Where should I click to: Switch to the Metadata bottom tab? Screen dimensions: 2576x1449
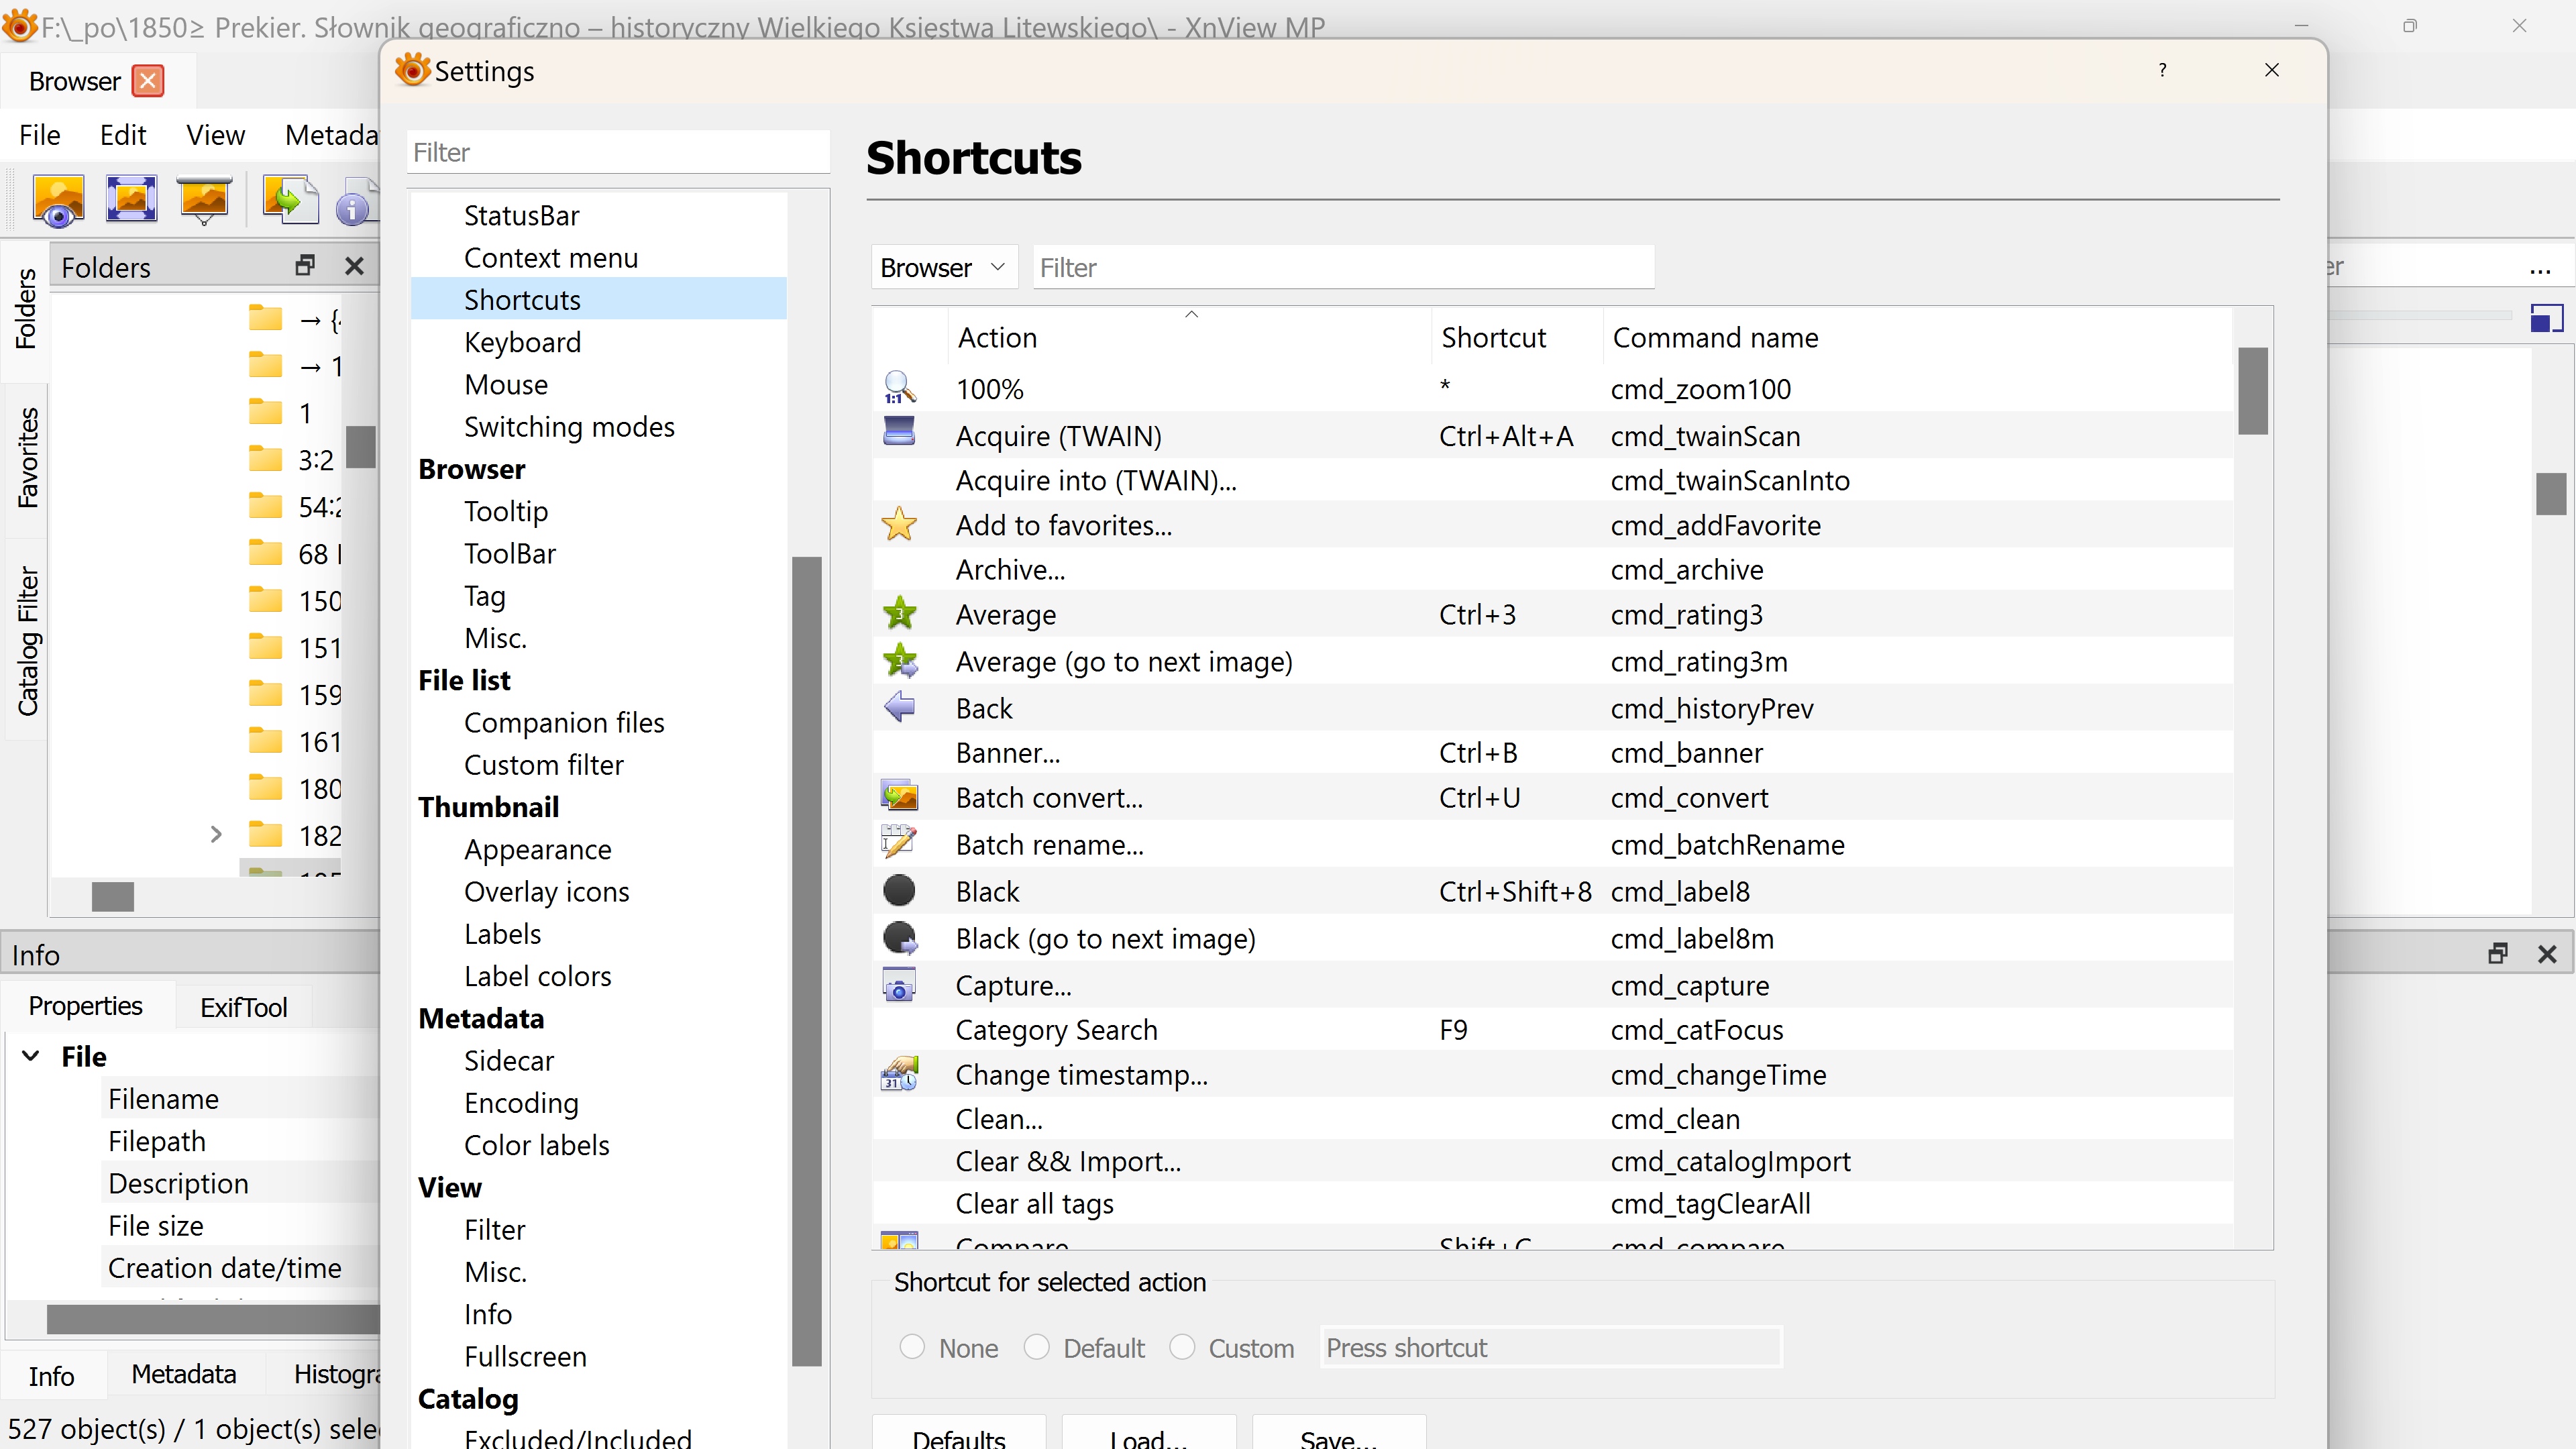tap(184, 1374)
